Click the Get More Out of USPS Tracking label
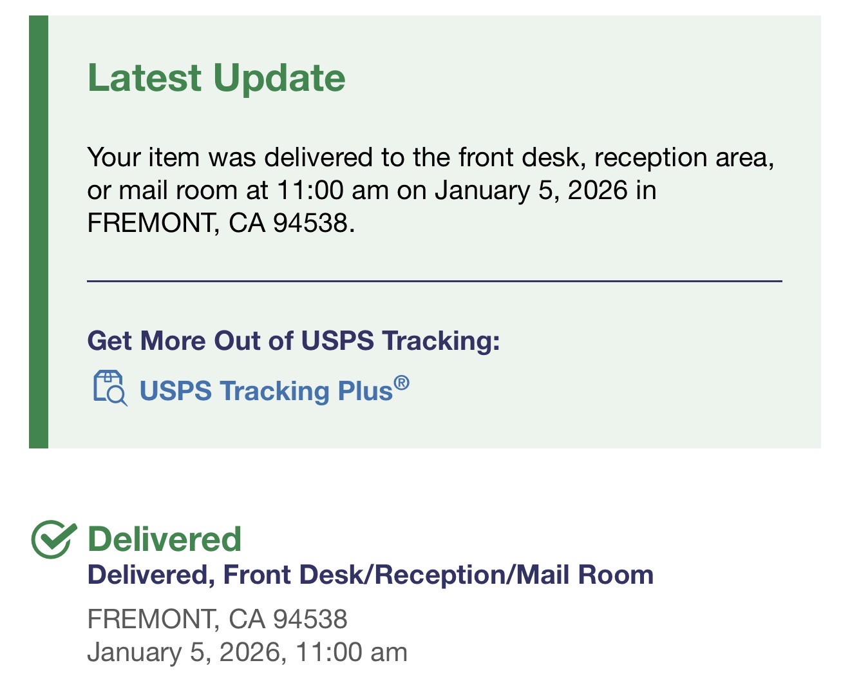850x692 pixels. (x=293, y=341)
